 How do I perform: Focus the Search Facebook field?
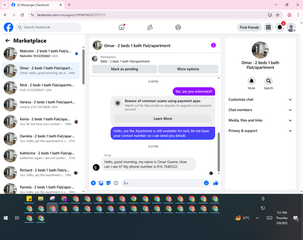coord(48,27)
